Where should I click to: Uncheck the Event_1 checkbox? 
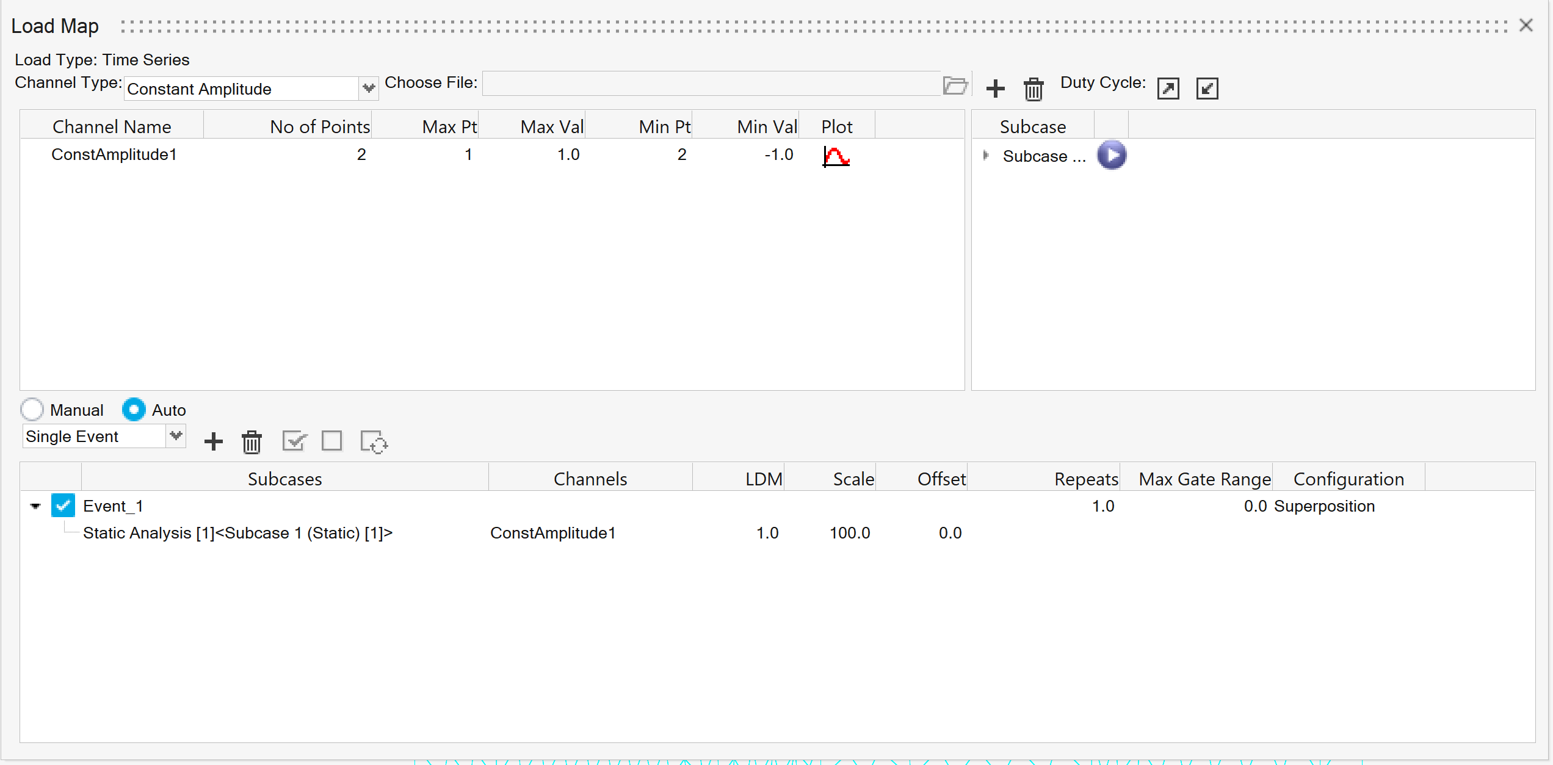click(x=63, y=506)
